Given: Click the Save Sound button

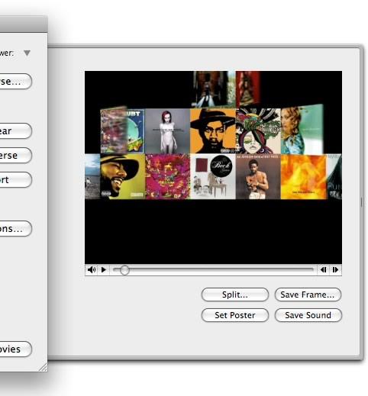Looking at the screenshot, I should (308, 315).
